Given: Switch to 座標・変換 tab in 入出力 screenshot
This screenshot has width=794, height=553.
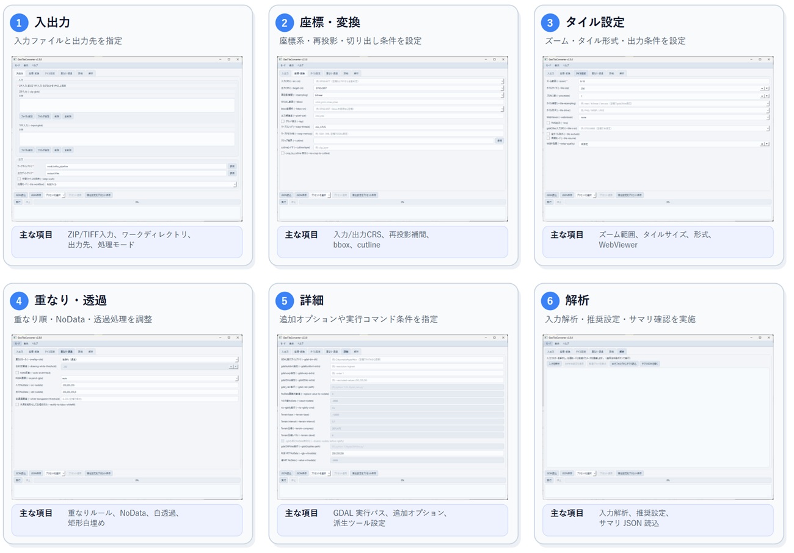Looking at the screenshot, I should [34, 73].
